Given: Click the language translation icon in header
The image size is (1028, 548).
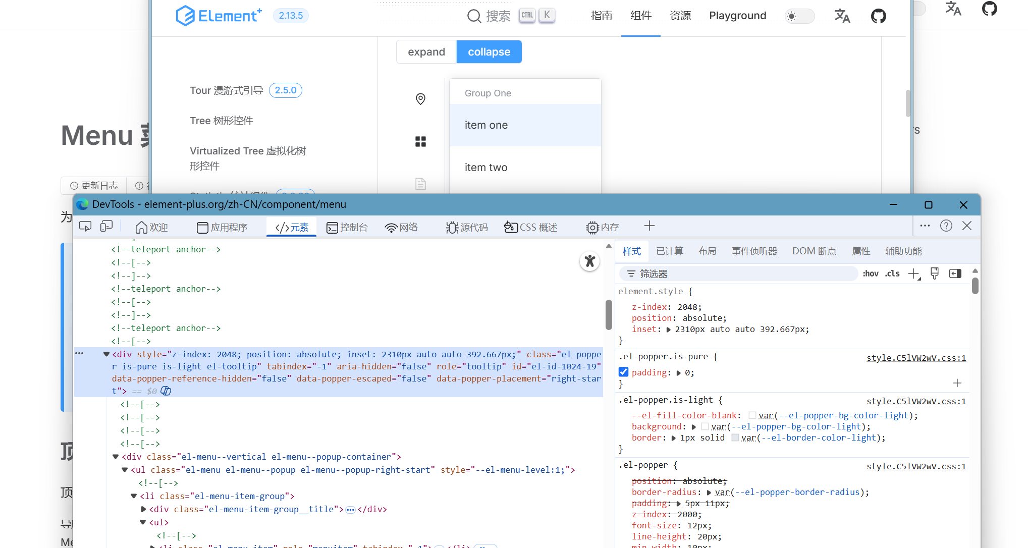Looking at the screenshot, I should point(842,16).
